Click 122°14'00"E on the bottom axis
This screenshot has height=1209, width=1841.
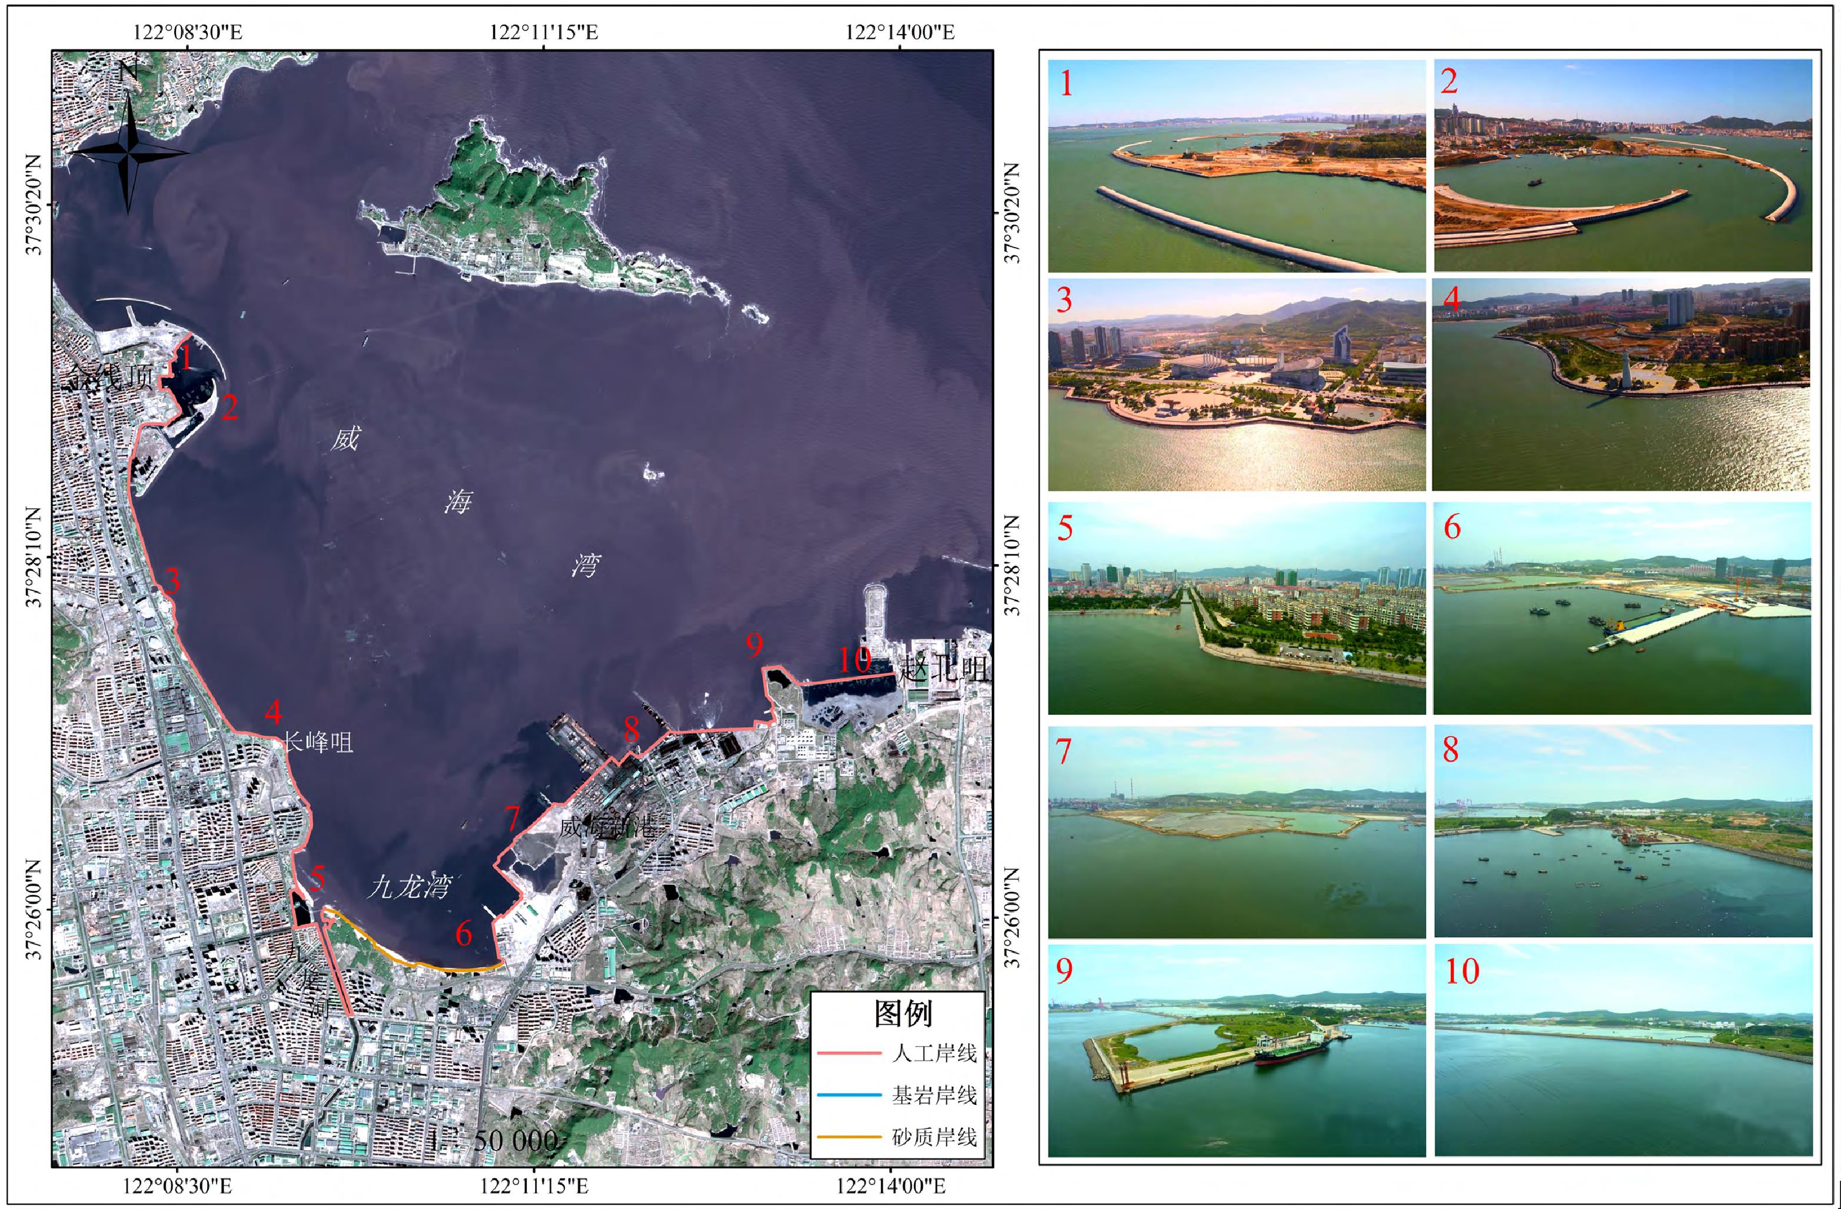click(x=890, y=1186)
